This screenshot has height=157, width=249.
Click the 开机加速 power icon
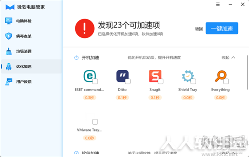point(76,57)
